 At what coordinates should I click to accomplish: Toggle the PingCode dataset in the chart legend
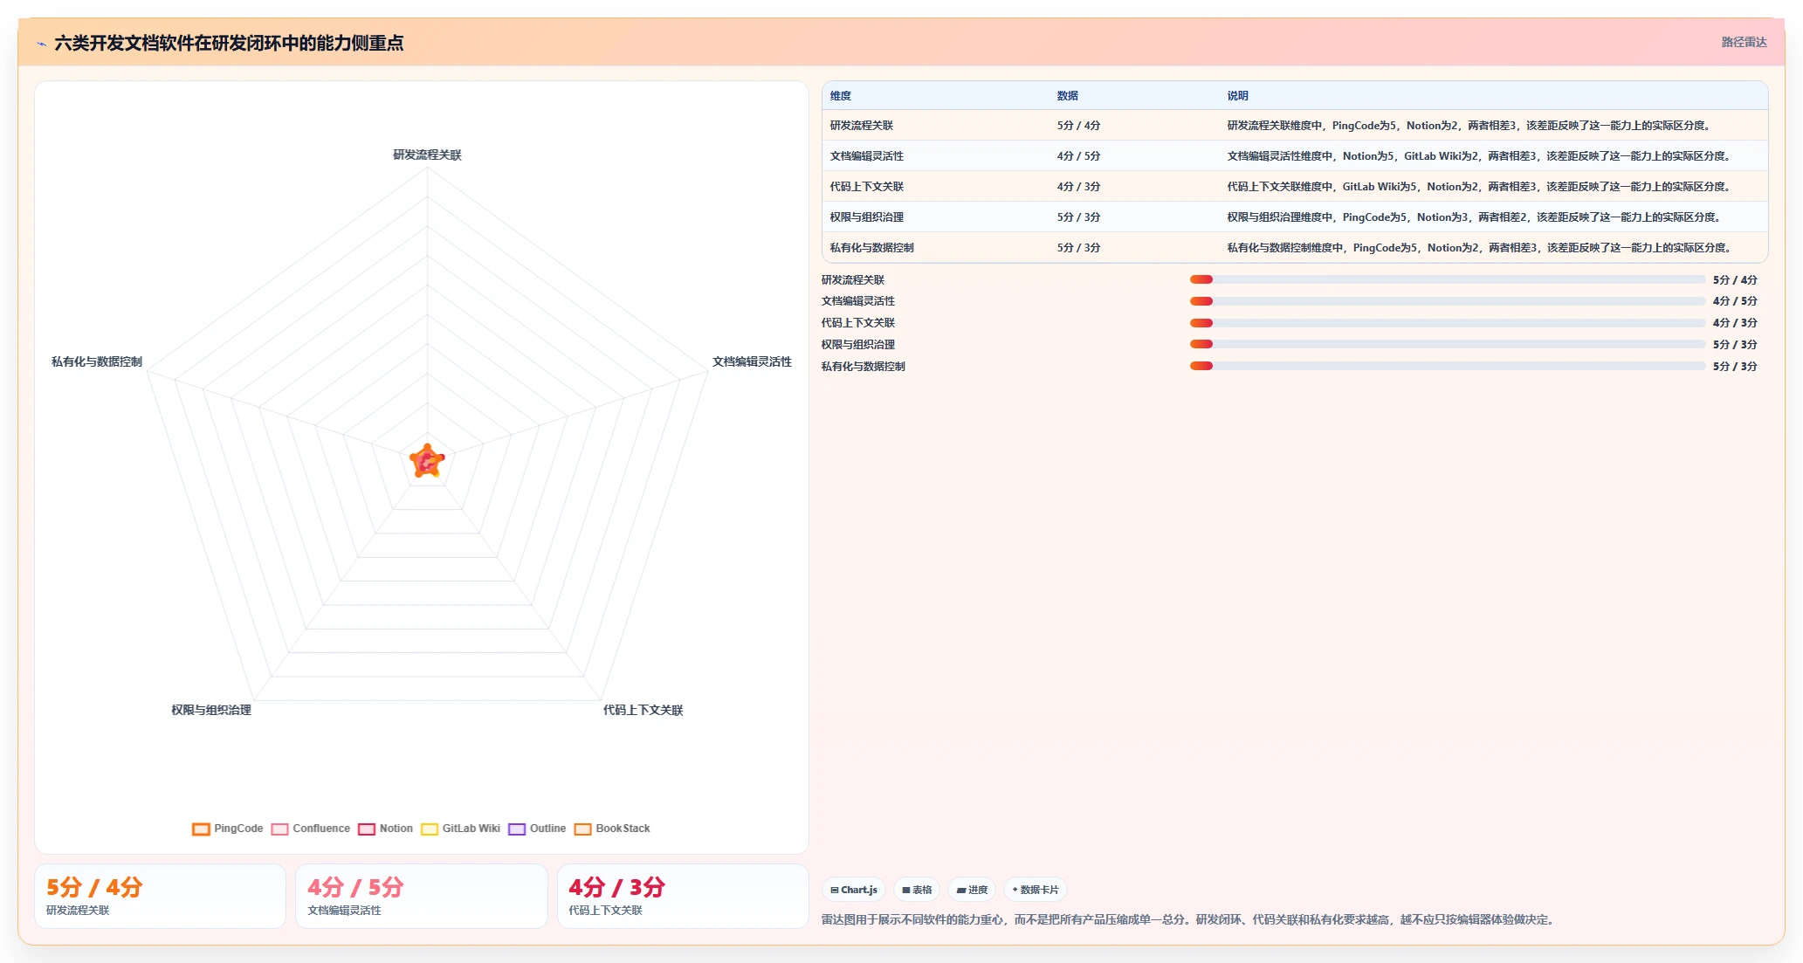(228, 829)
